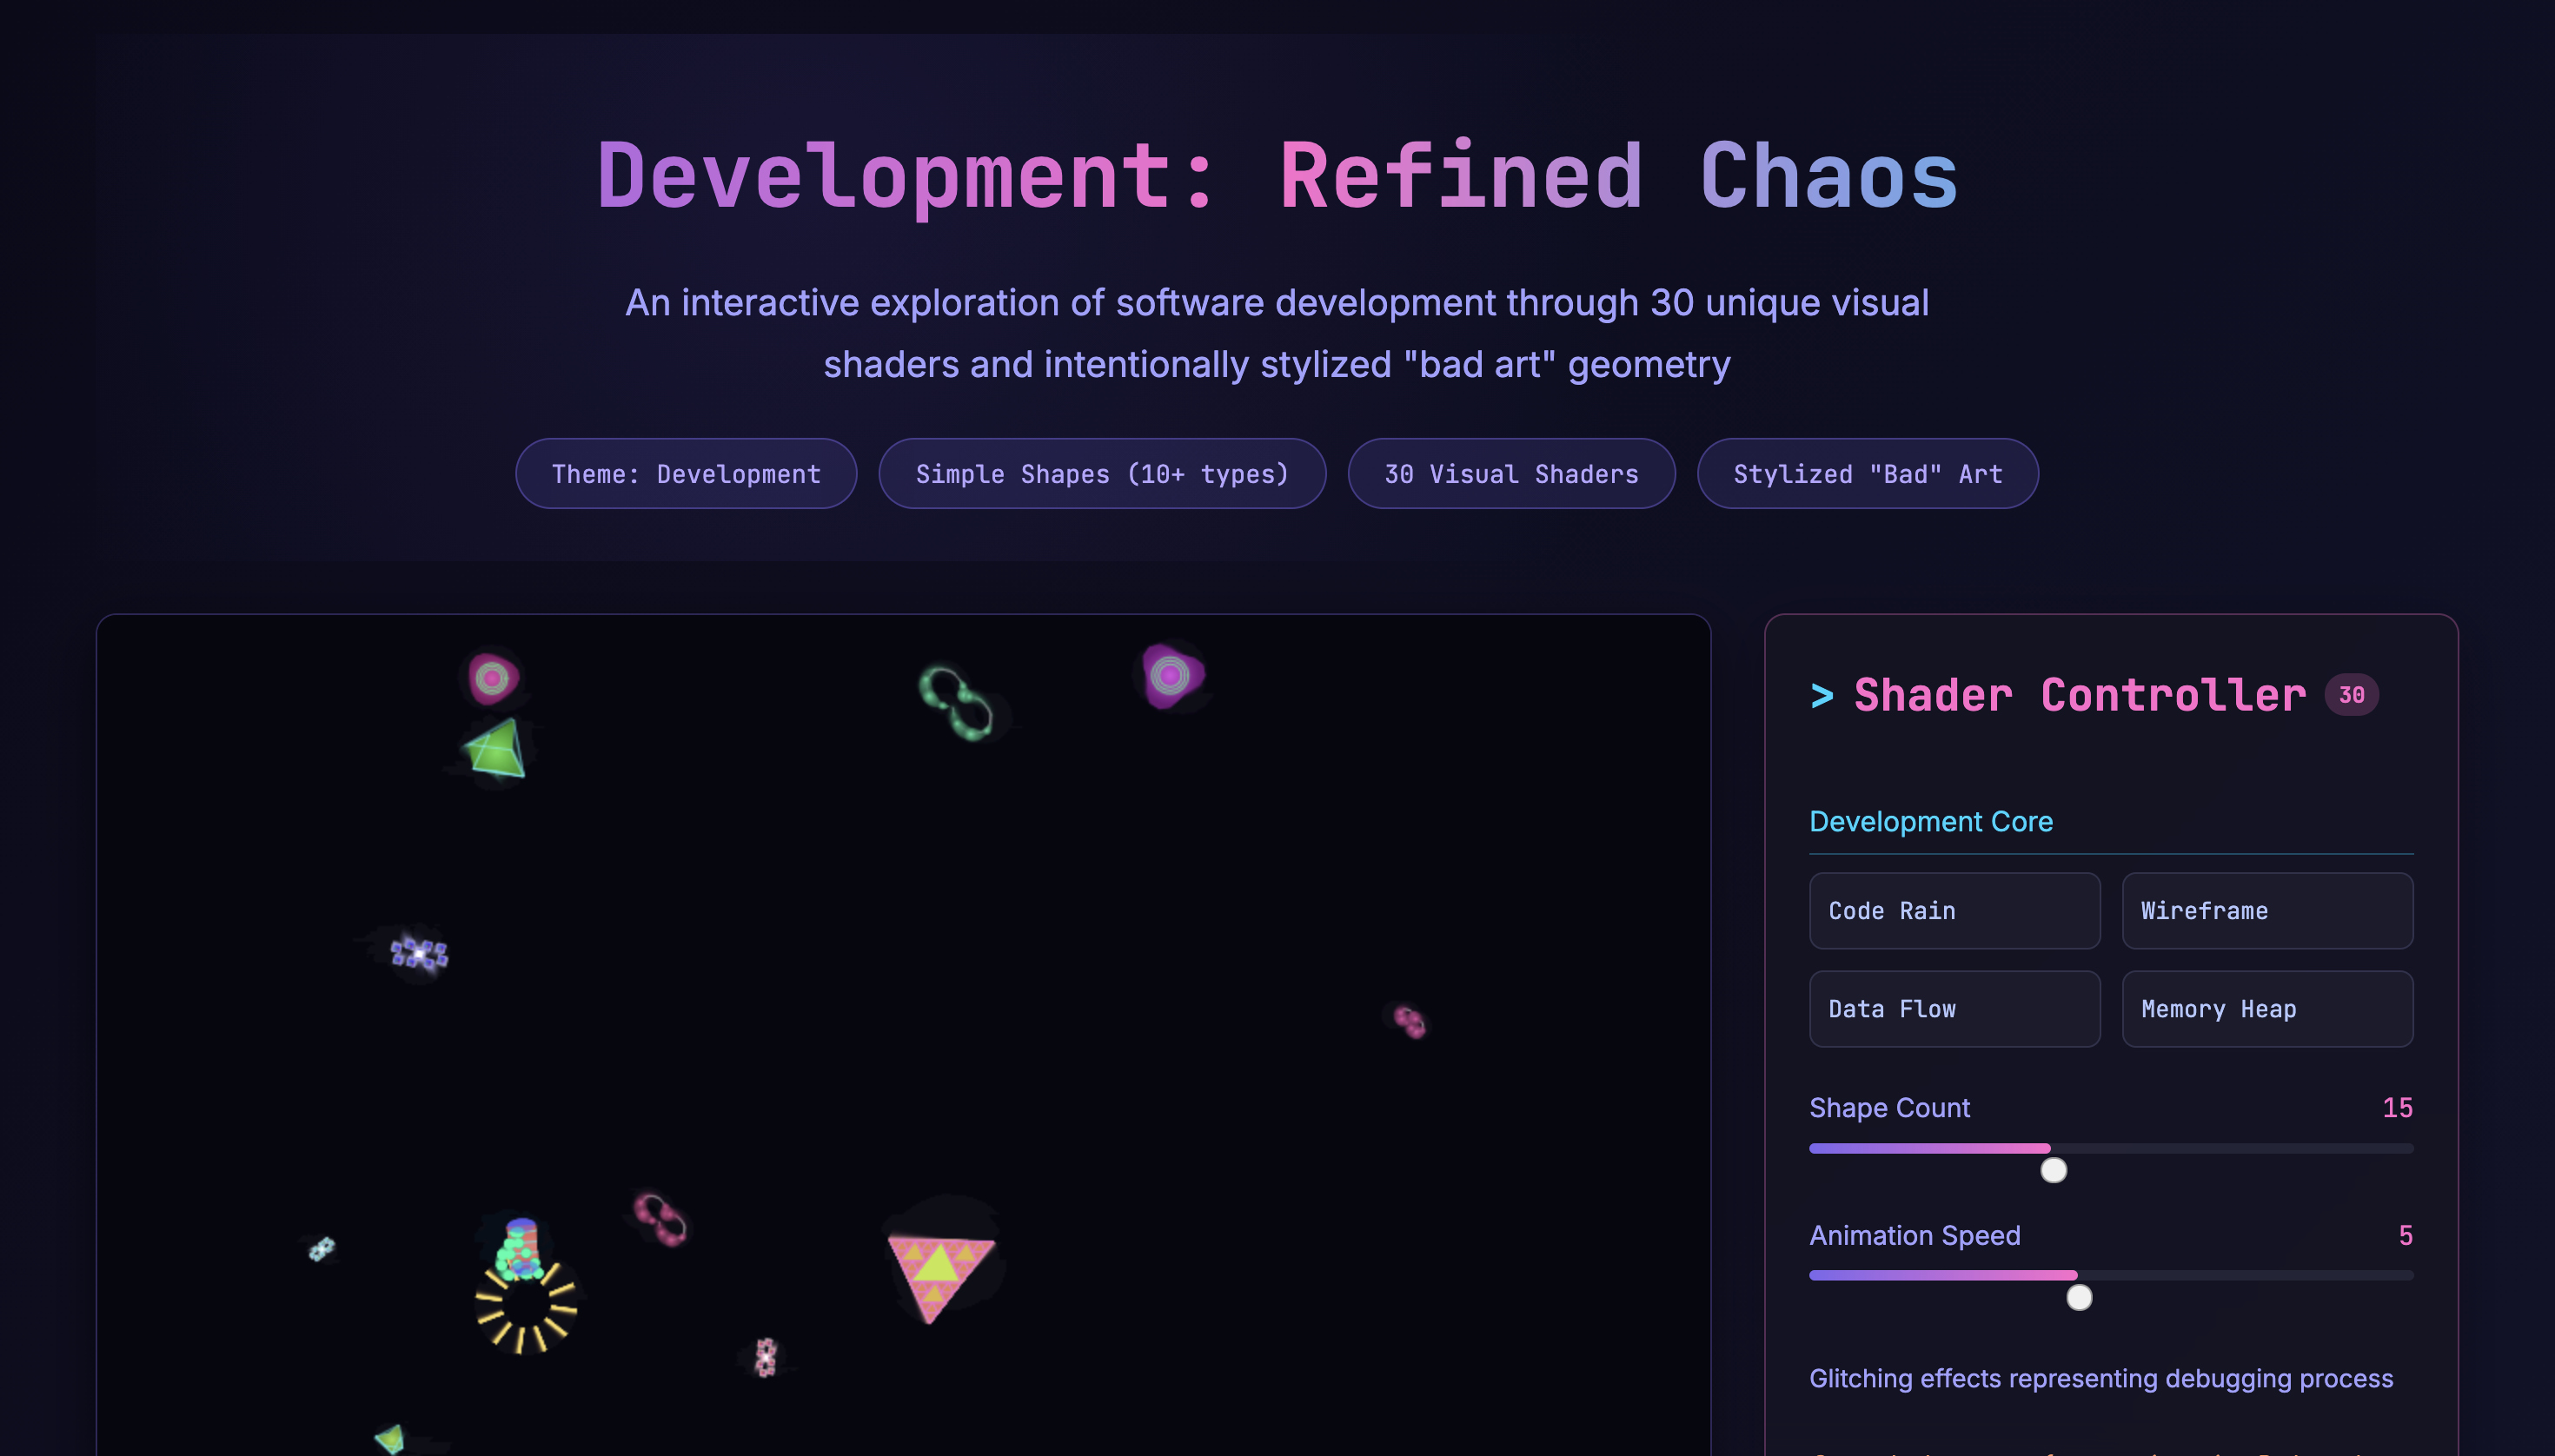Click the green pyramid shape
Viewport: 2555px width, 1456px height.
(x=497, y=749)
